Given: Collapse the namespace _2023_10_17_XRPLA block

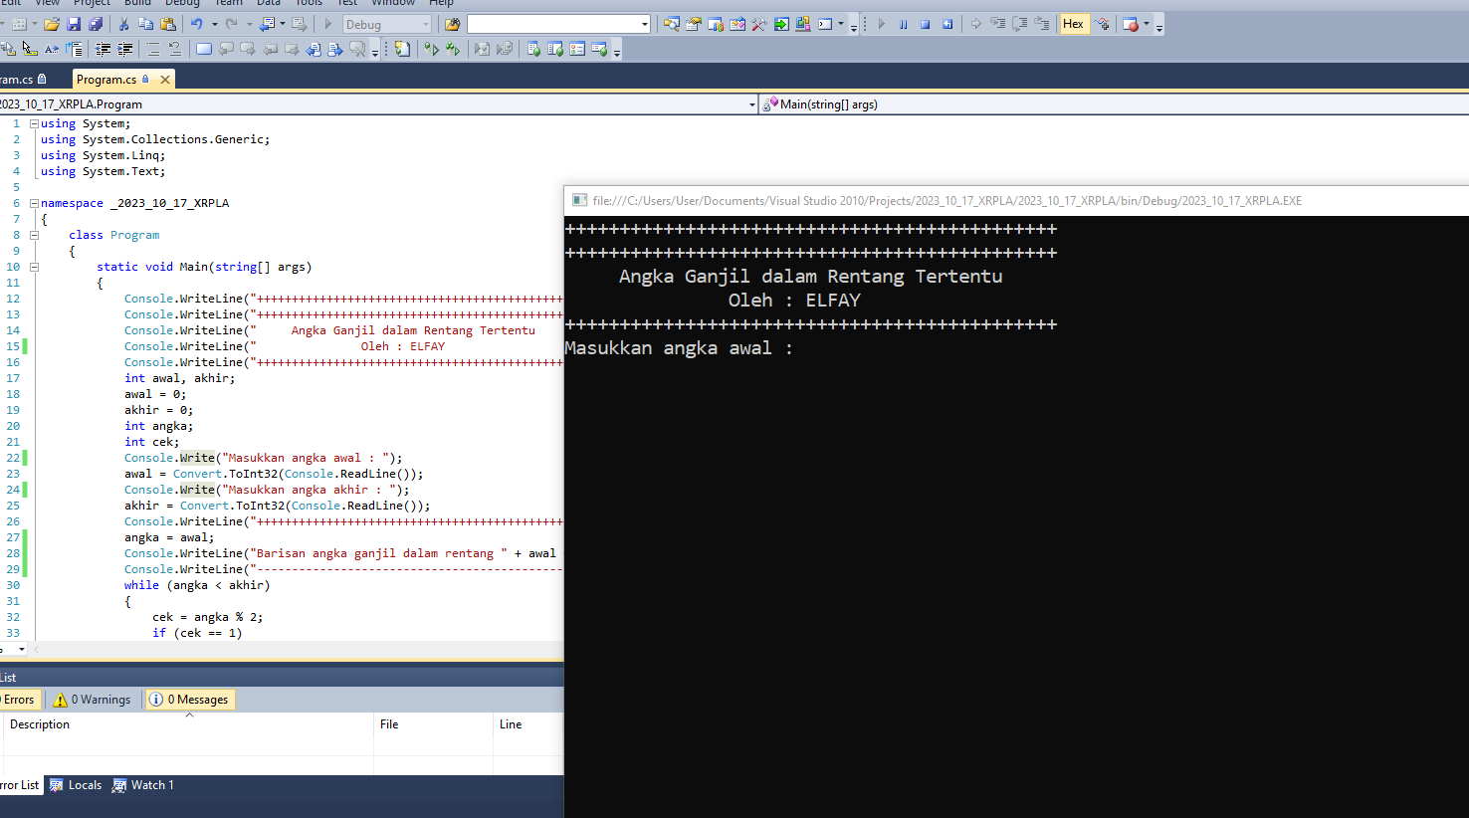Looking at the screenshot, I should (x=34, y=203).
